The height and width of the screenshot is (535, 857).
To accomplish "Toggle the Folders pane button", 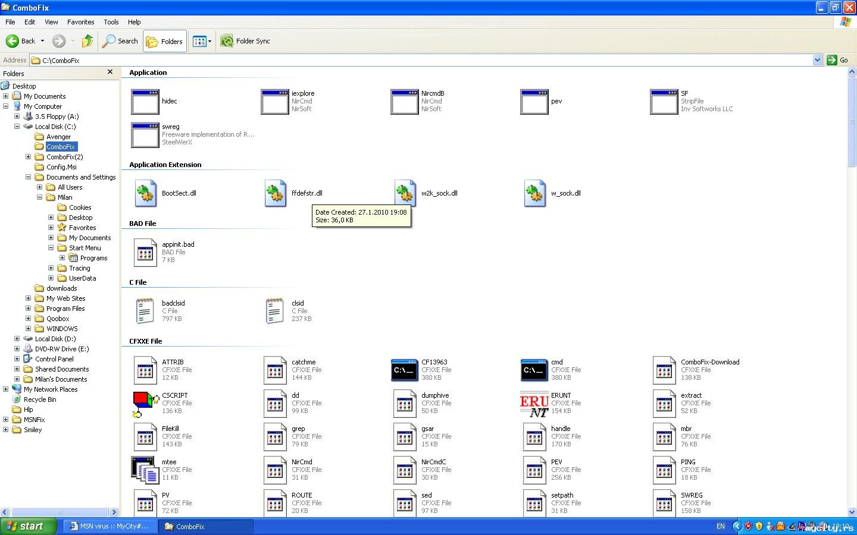I will pyautogui.click(x=165, y=41).
